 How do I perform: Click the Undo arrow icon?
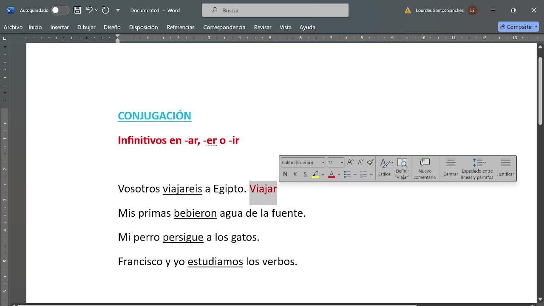point(89,10)
